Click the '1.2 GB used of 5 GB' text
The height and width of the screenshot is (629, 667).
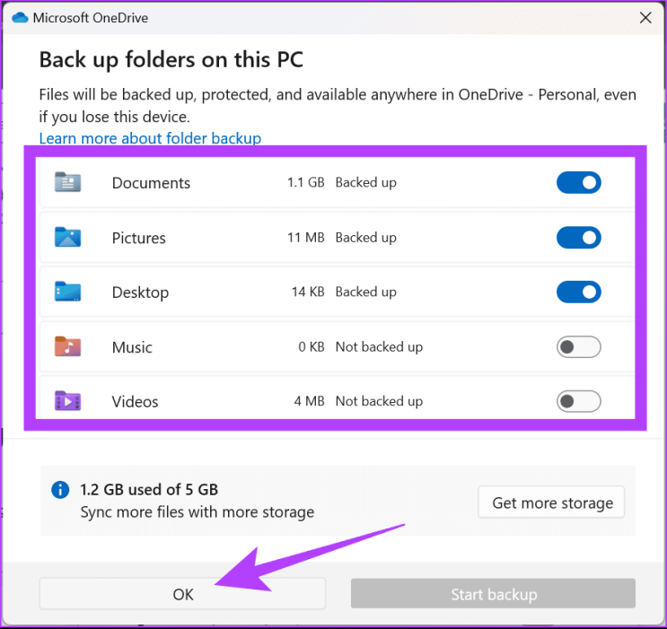(149, 490)
